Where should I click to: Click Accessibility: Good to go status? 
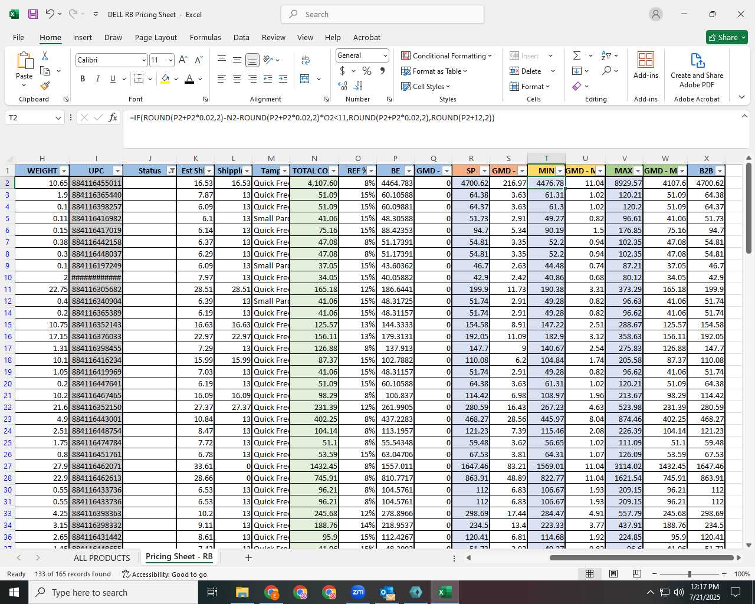pyautogui.click(x=165, y=574)
